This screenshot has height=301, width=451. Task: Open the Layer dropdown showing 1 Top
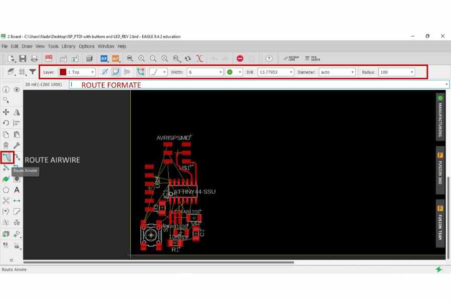[x=77, y=72]
